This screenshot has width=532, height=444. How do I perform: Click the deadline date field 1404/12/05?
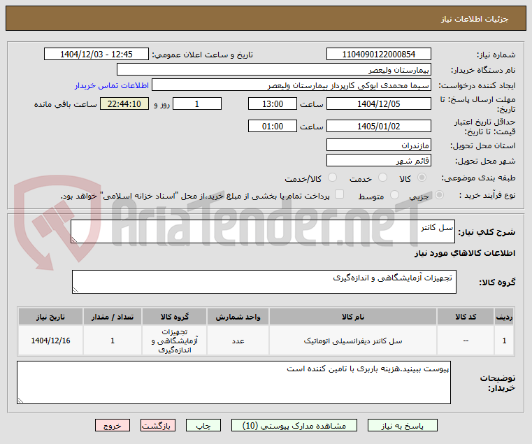(379, 104)
